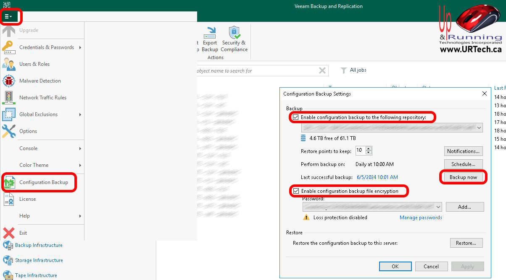Follow the Manage passwords link
Screen dimensions: 506x280
tap(420, 218)
